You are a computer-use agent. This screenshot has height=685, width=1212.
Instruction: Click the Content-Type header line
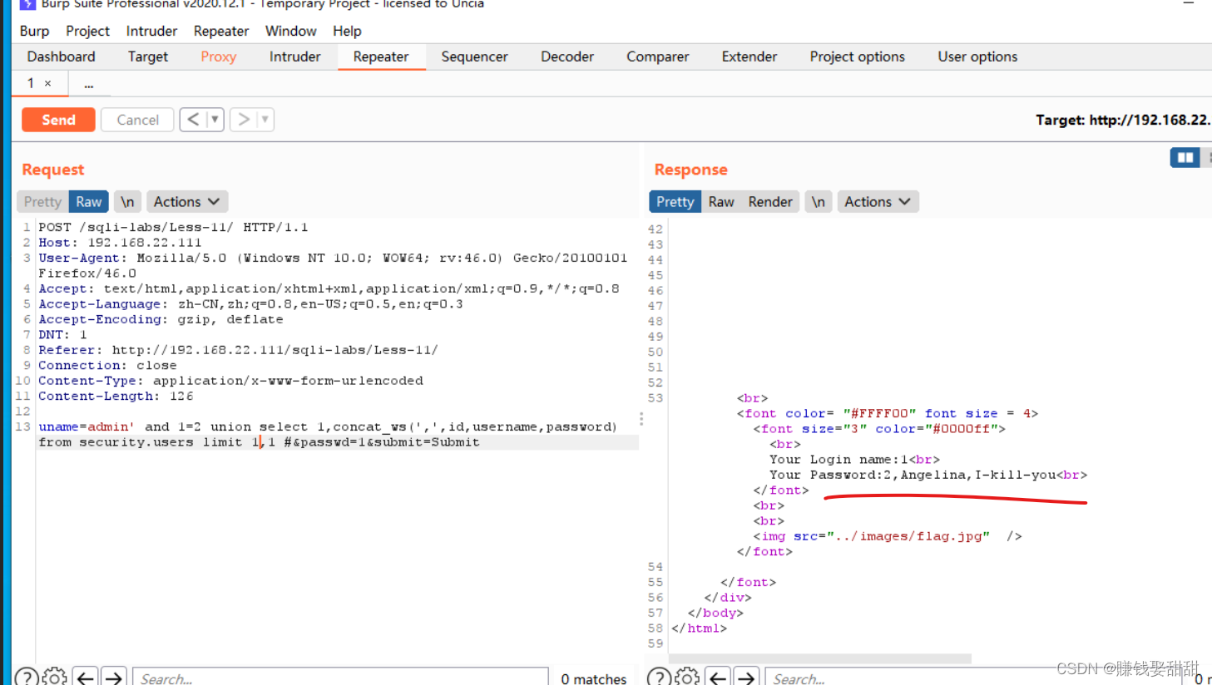tap(230, 381)
